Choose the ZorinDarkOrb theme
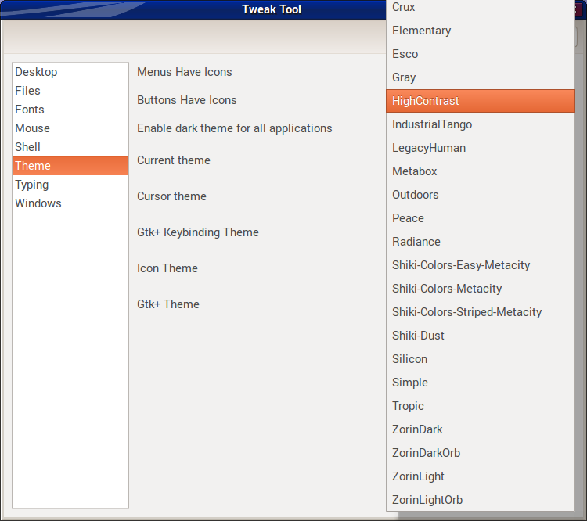The height and width of the screenshot is (521, 587). click(426, 453)
